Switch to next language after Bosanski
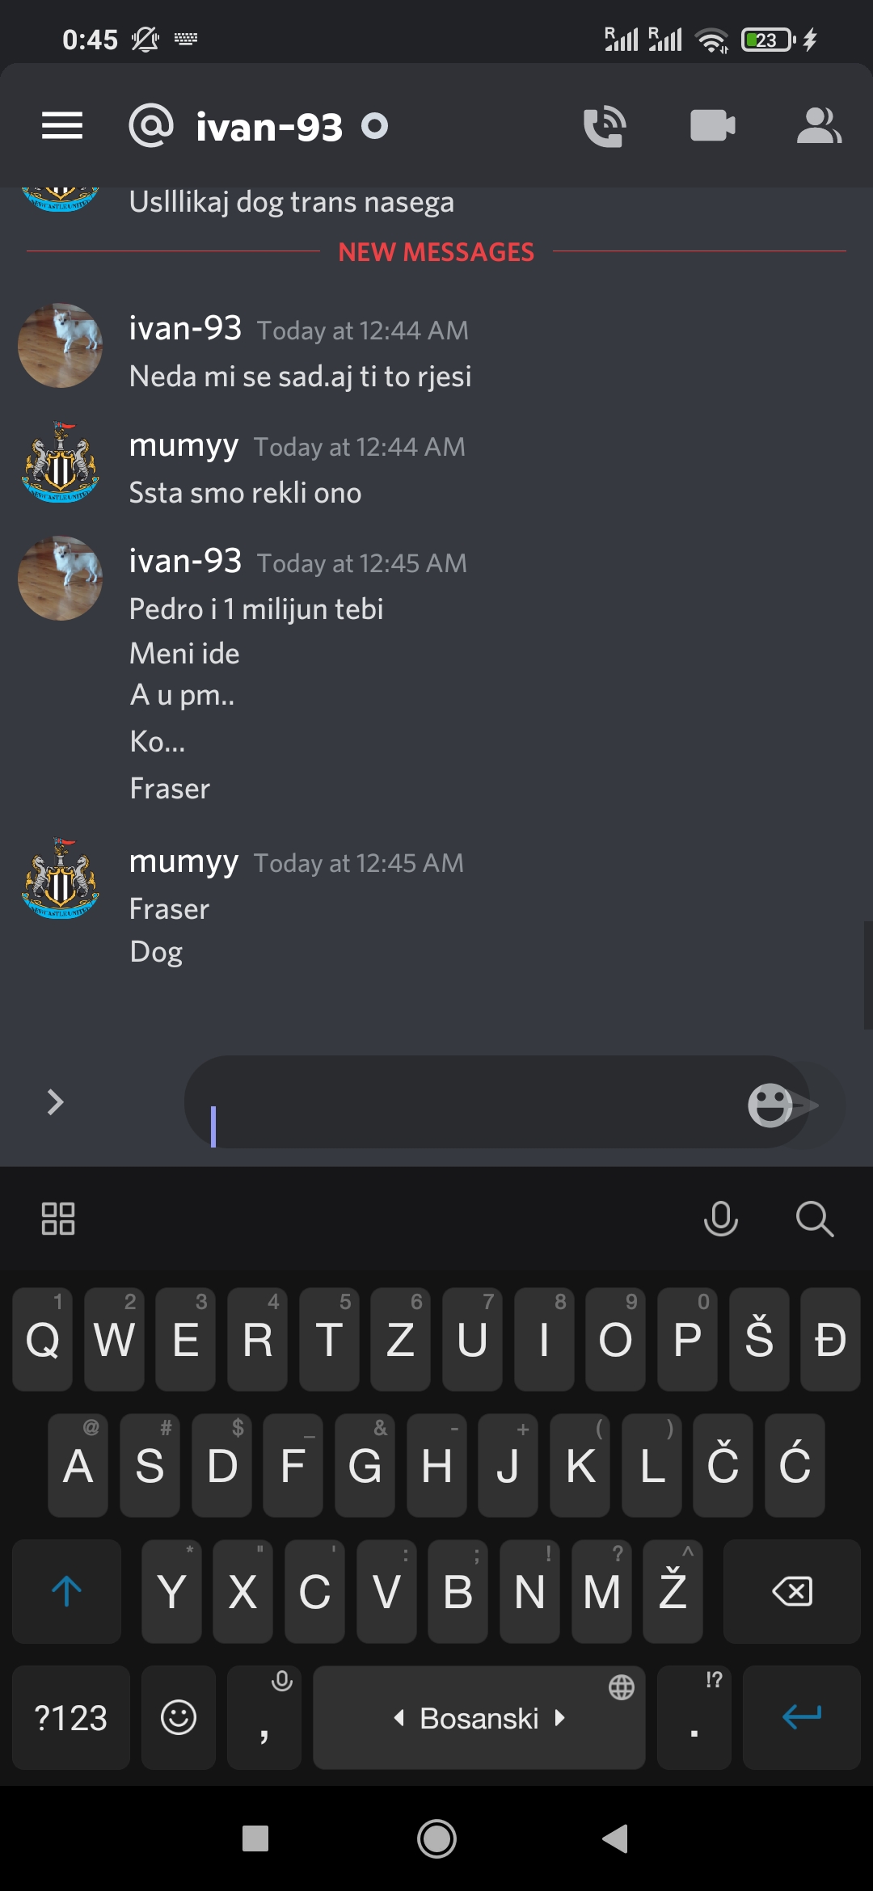 [x=560, y=1717]
